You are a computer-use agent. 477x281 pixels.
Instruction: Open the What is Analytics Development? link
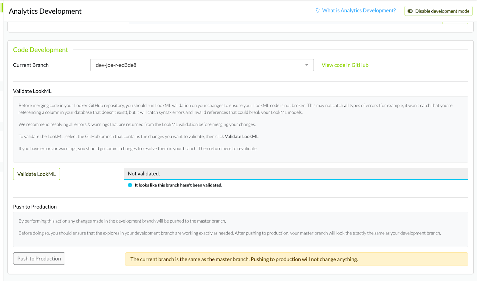pyautogui.click(x=359, y=10)
